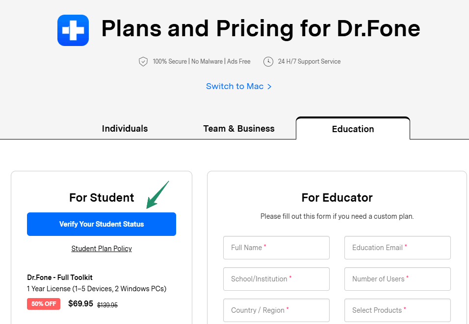Viewport: 469px width, 324px height.
Task: Click the $69.95 discounted price
Action: 80,303
